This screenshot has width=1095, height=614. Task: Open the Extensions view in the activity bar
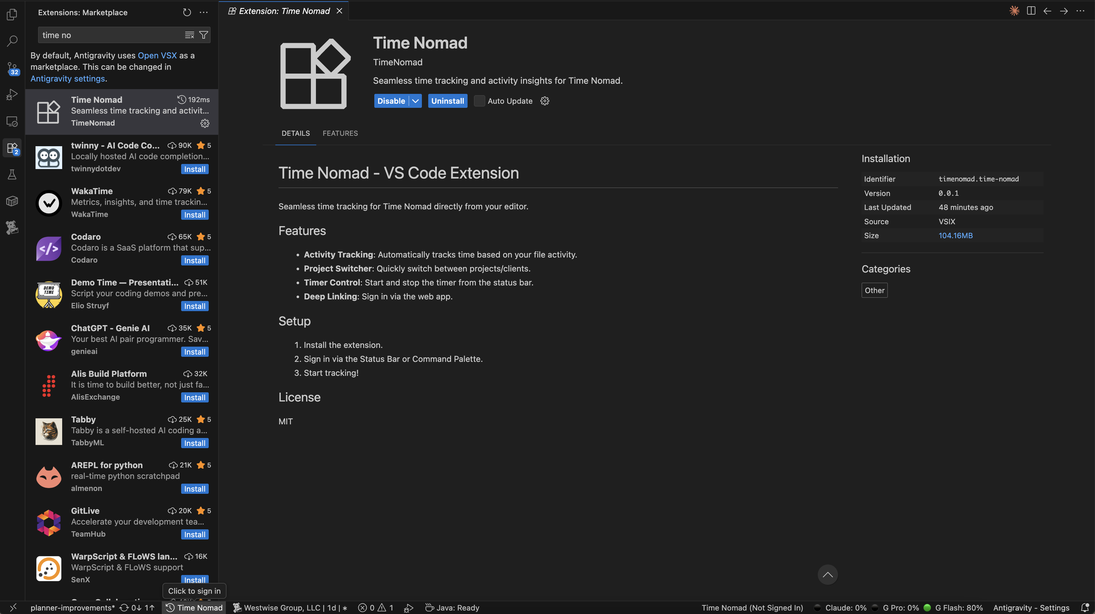pyautogui.click(x=11, y=148)
